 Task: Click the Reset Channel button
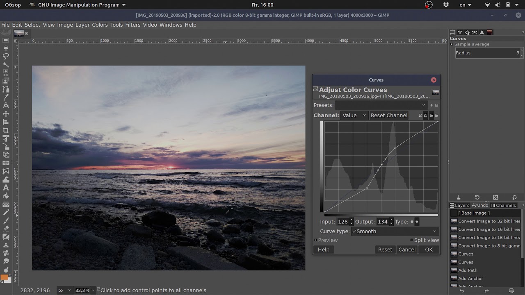389,116
